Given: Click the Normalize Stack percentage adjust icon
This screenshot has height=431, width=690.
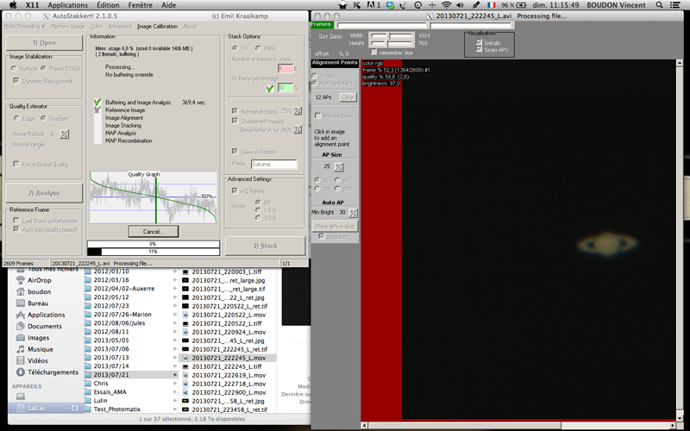Looking at the screenshot, I should 298,111.
